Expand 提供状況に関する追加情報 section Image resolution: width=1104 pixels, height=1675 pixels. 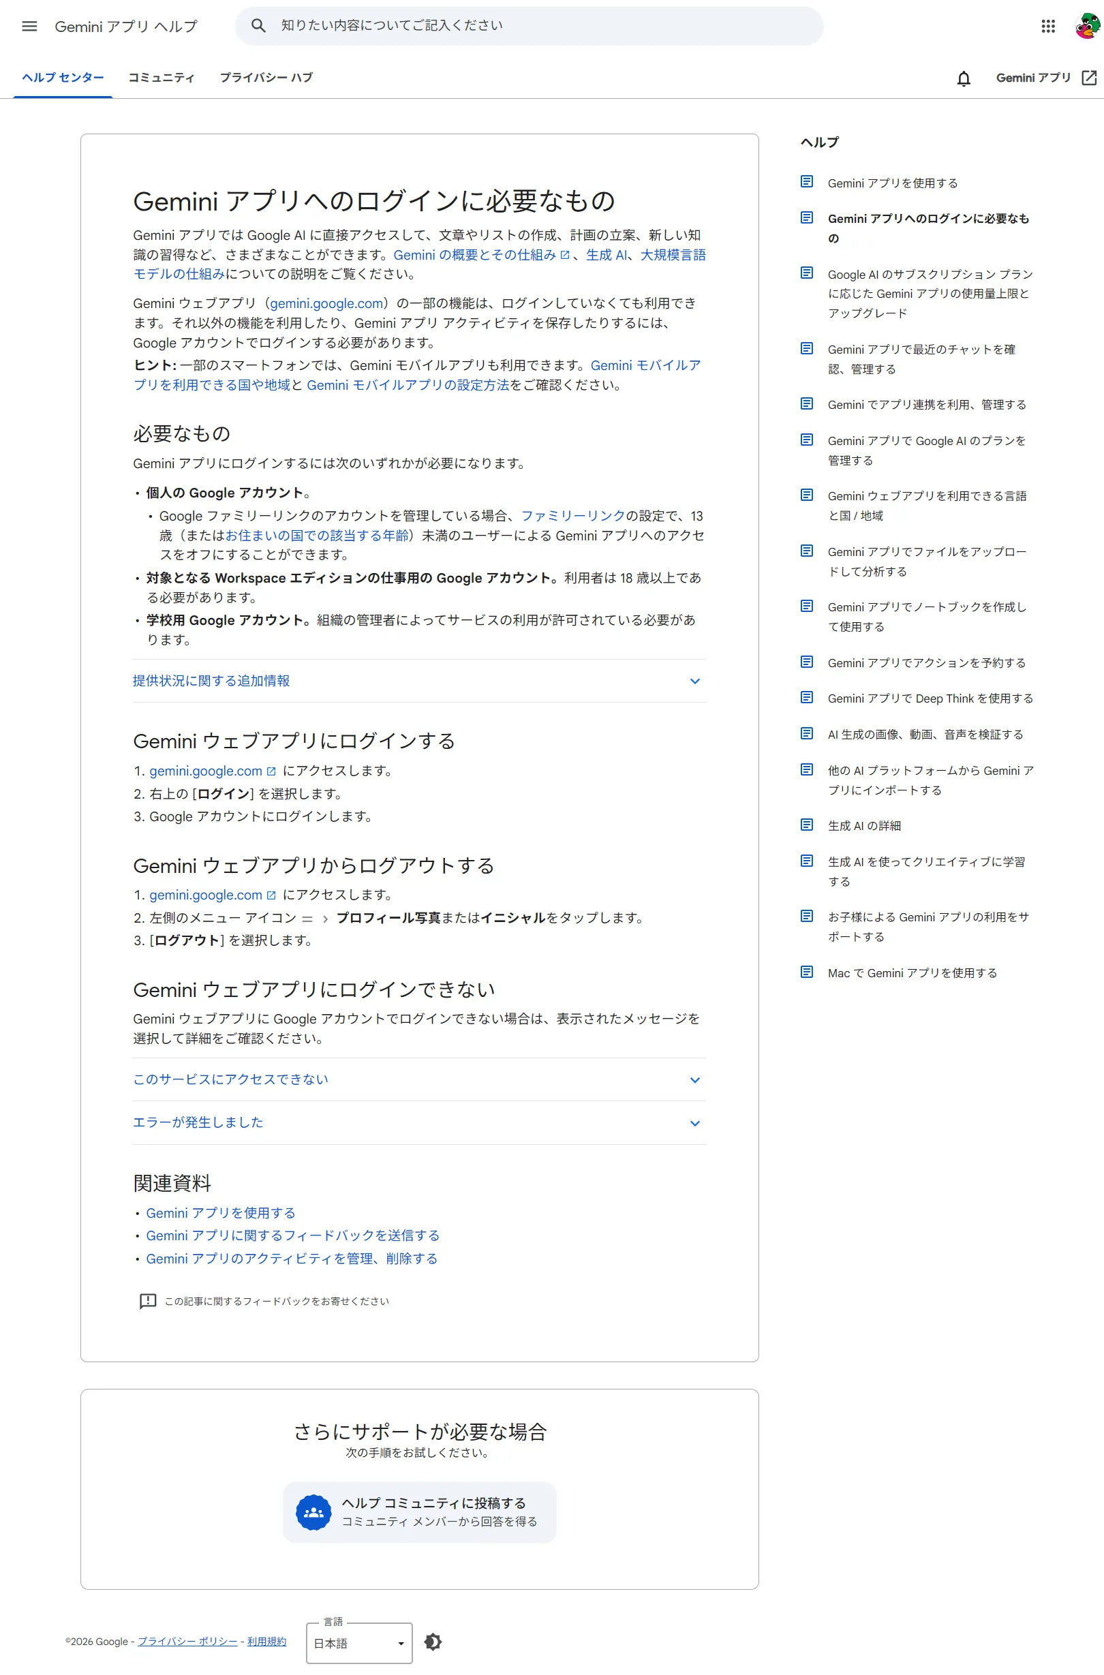click(419, 681)
